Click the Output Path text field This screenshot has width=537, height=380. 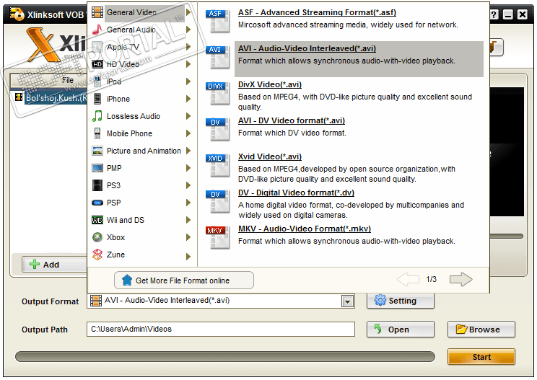point(221,329)
